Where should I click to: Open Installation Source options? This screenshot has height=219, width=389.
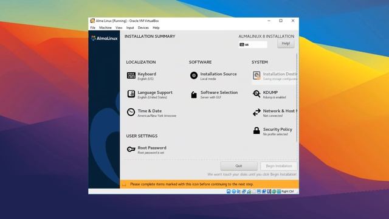pyautogui.click(x=213, y=75)
